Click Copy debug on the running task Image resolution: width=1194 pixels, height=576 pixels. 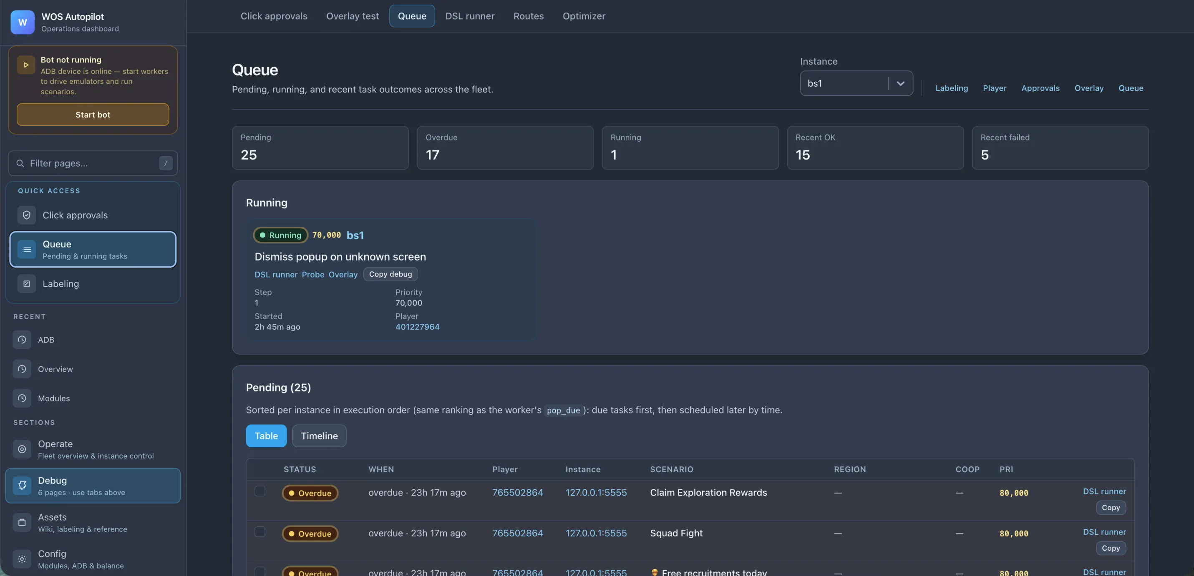pyautogui.click(x=390, y=274)
